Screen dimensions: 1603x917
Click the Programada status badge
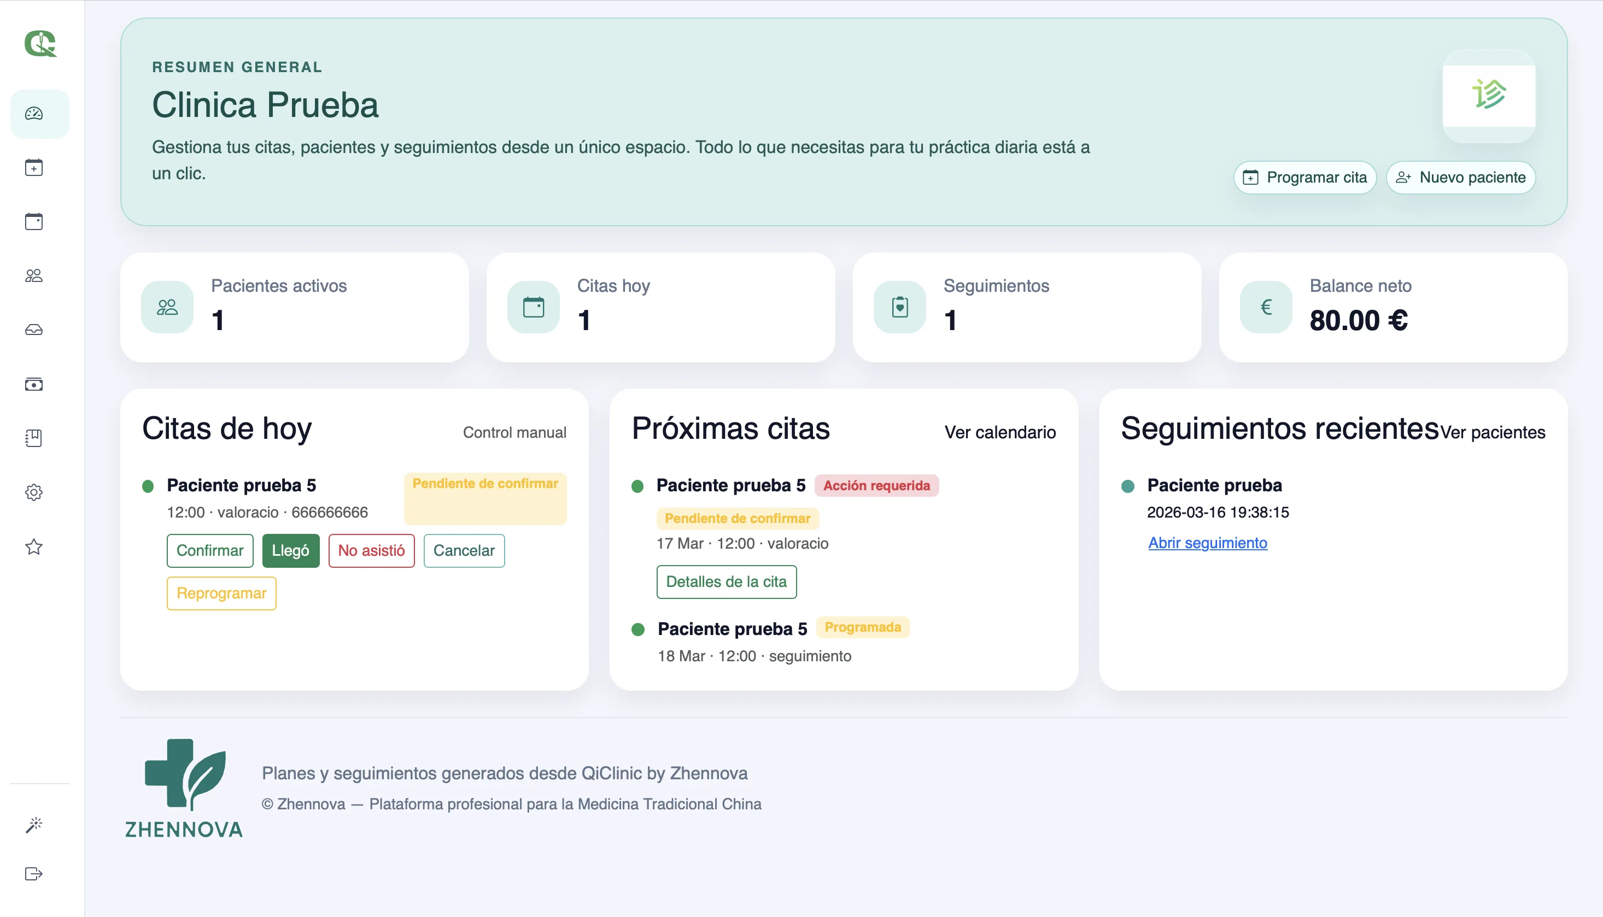tap(863, 627)
